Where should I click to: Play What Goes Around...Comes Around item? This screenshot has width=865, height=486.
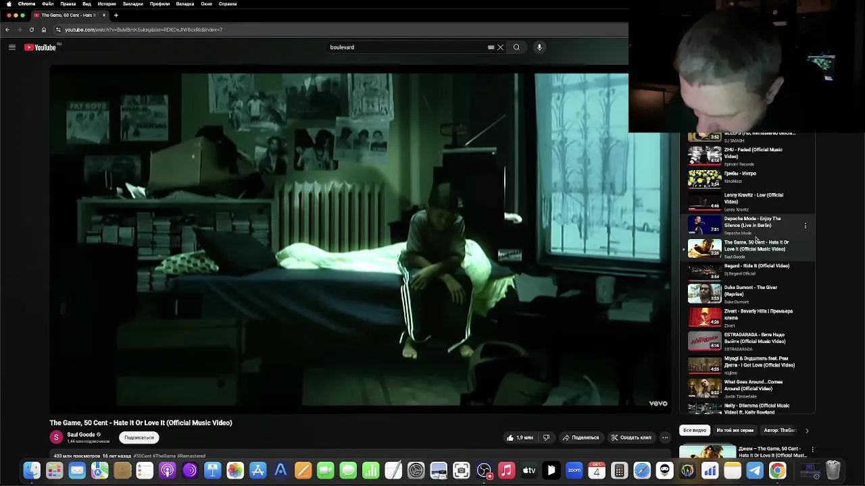click(747, 389)
